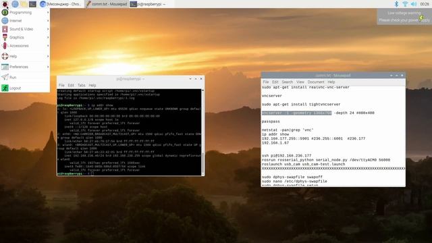Click the 'roslaunch usb_cam usb_cam-test.launch' line

(x=303, y=164)
